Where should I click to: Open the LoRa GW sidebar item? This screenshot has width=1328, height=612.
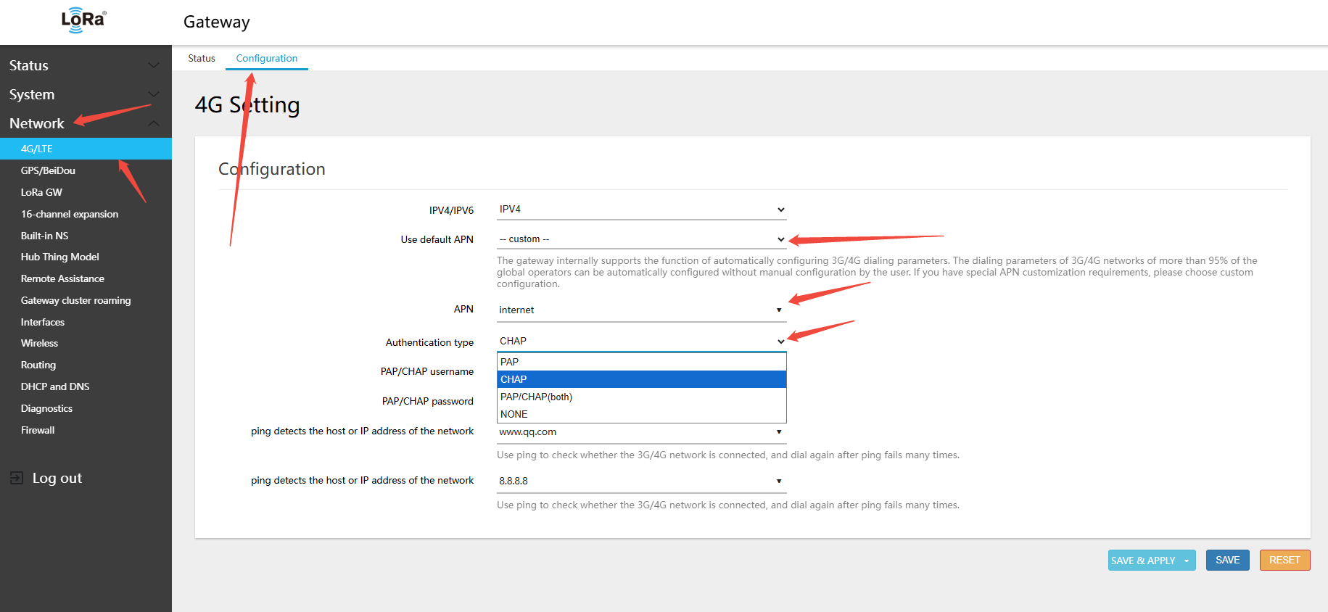tap(41, 192)
